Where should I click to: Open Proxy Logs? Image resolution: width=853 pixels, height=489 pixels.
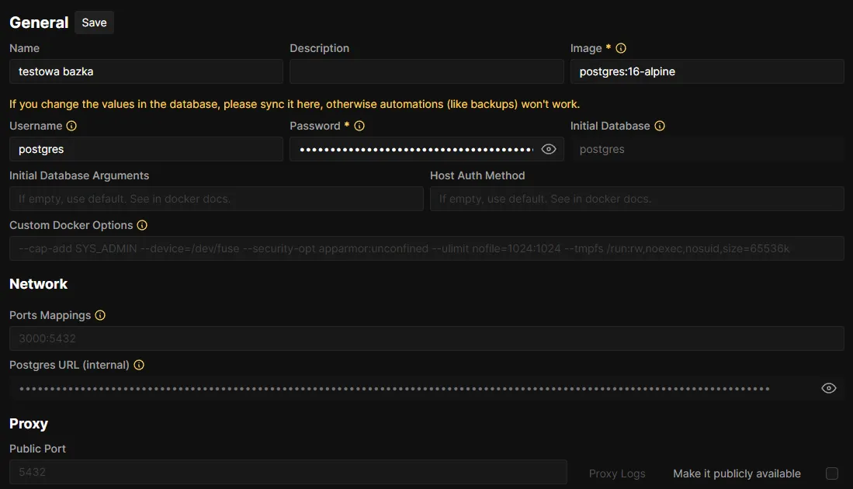pos(617,473)
